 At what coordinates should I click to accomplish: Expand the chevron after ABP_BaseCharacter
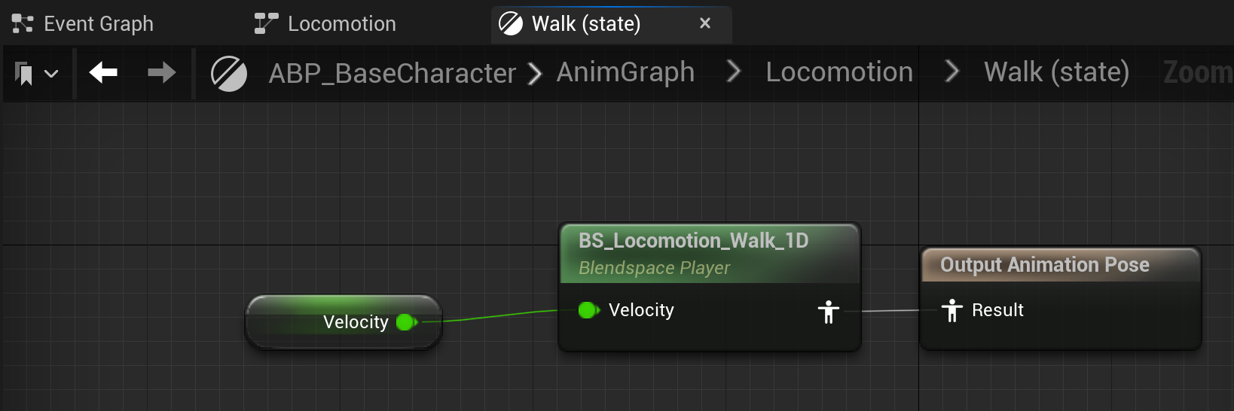pyautogui.click(x=534, y=74)
